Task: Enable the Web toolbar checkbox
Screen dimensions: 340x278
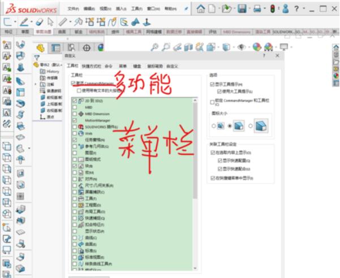Action: (x=75, y=133)
